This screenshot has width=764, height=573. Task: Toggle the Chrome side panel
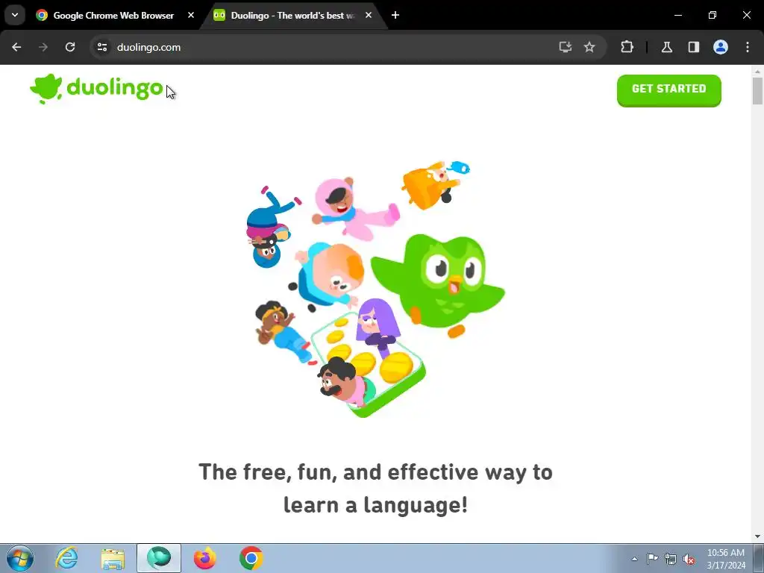[693, 47]
